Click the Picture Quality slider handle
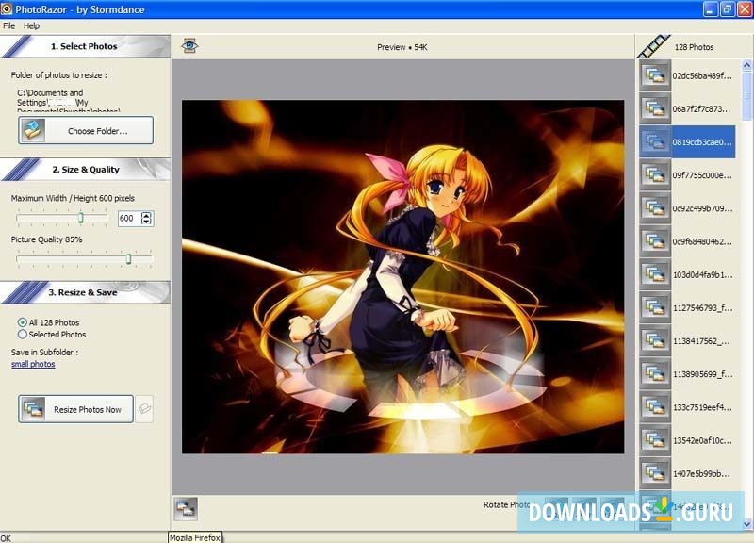Image resolution: width=754 pixels, height=543 pixels. click(x=128, y=259)
